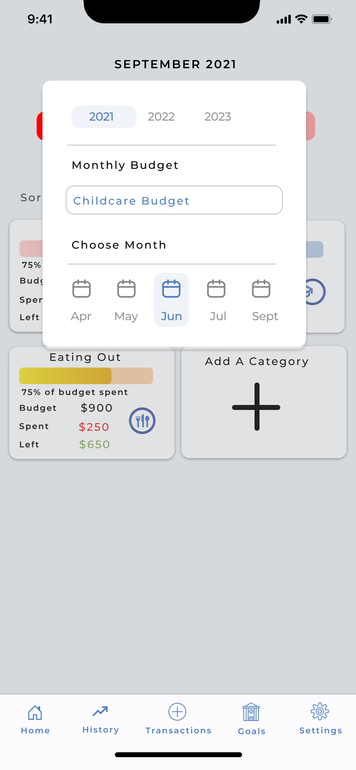Click the Add A Category plus button
The height and width of the screenshot is (770, 356).
coord(256,407)
